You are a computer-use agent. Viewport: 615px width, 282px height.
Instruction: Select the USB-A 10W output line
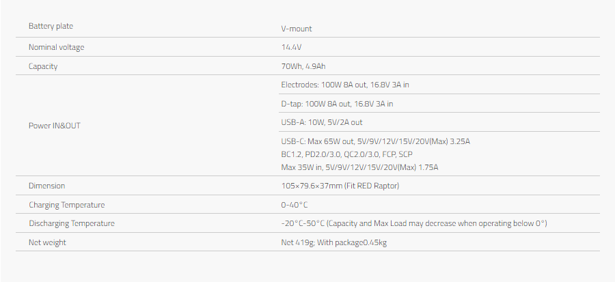pos(322,122)
